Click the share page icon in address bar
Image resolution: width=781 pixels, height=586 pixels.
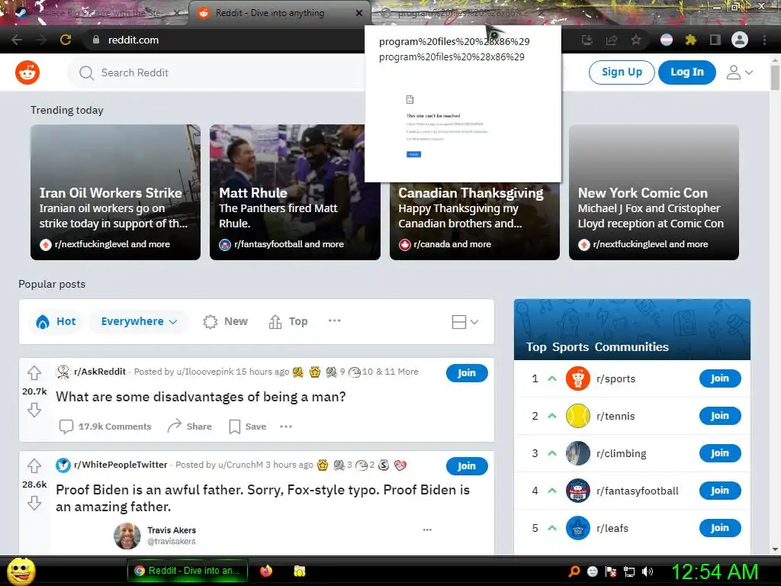click(611, 40)
